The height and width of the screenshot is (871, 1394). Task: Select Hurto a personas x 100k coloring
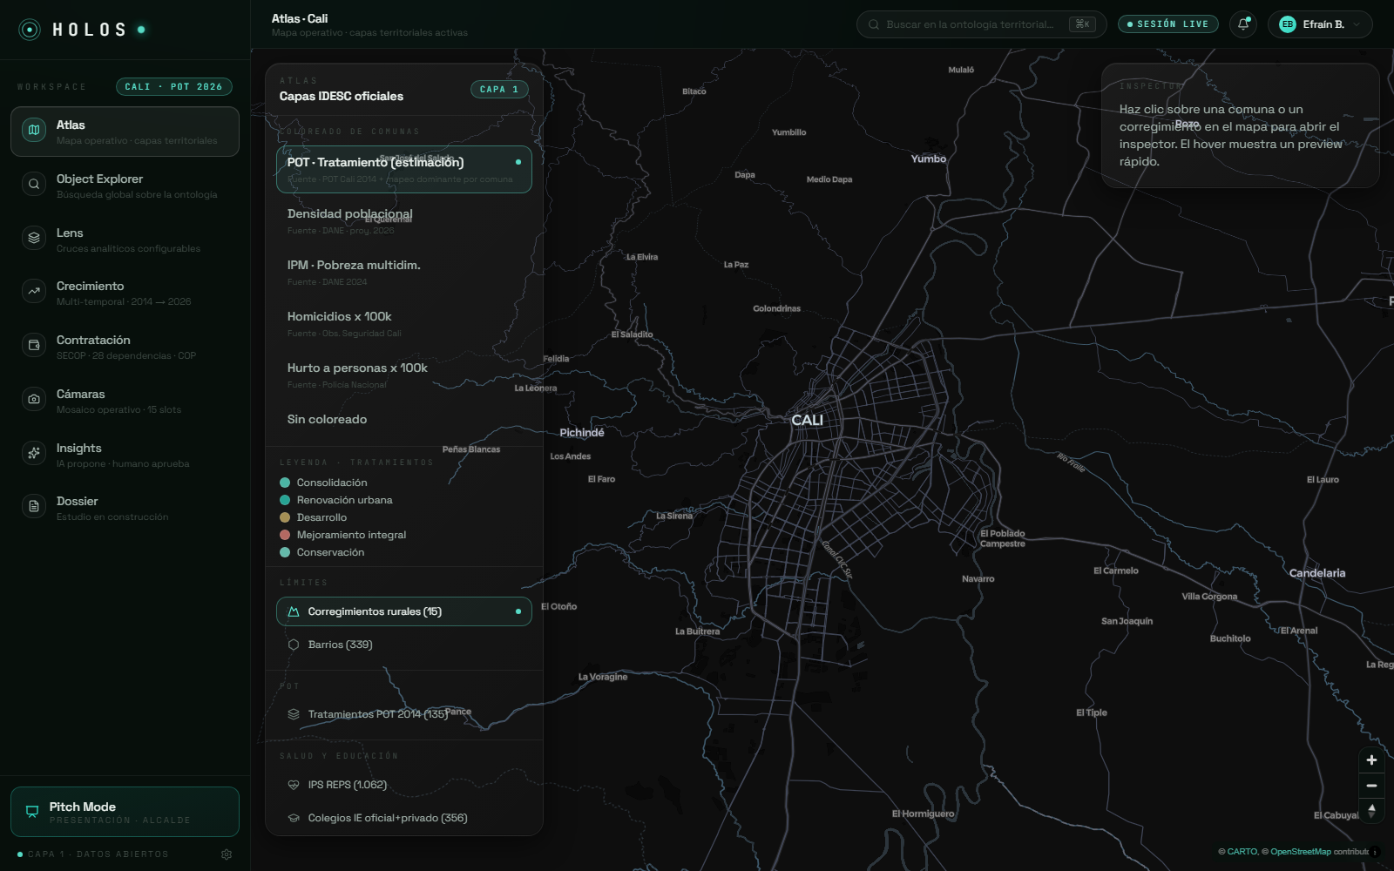pyautogui.click(x=404, y=375)
